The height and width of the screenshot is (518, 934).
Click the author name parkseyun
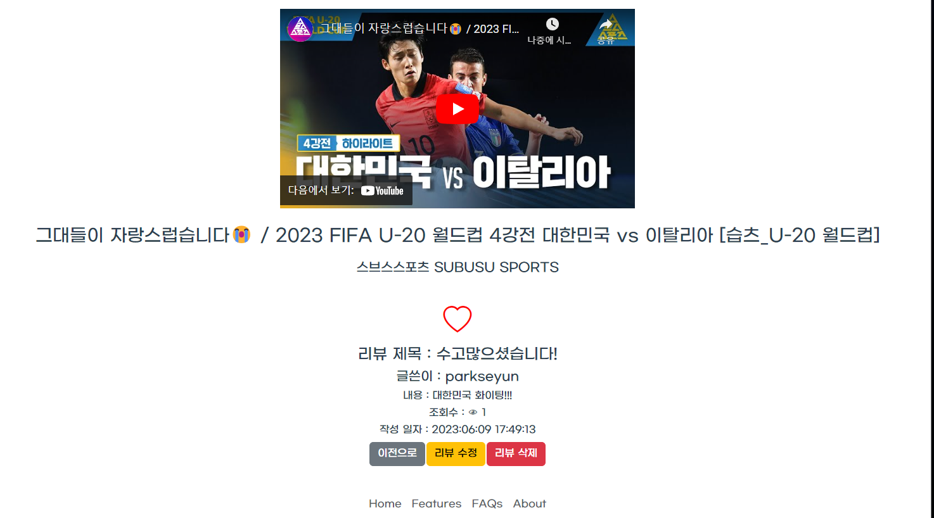pos(482,376)
